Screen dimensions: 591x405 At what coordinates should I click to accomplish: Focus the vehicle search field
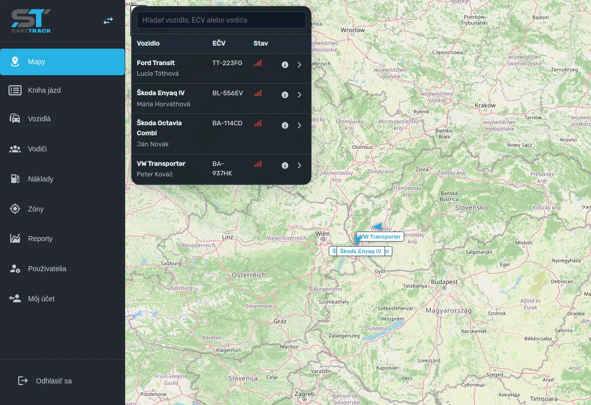pyautogui.click(x=221, y=20)
